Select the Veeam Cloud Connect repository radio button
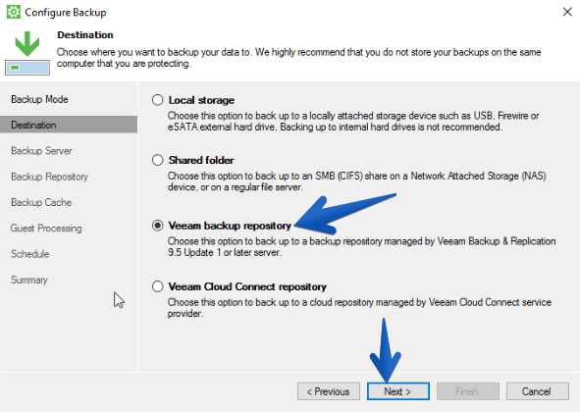 158,286
